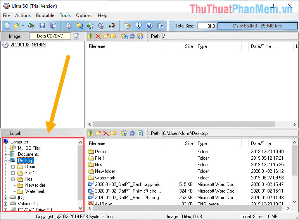Click the Rename icon in the Local toolbar
This screenshot has height=220, width=299.
[114, 133]
